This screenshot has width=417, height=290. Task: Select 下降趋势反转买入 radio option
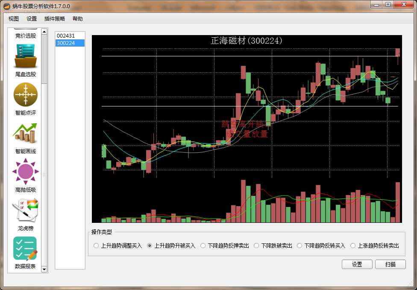tap(300, 246)
